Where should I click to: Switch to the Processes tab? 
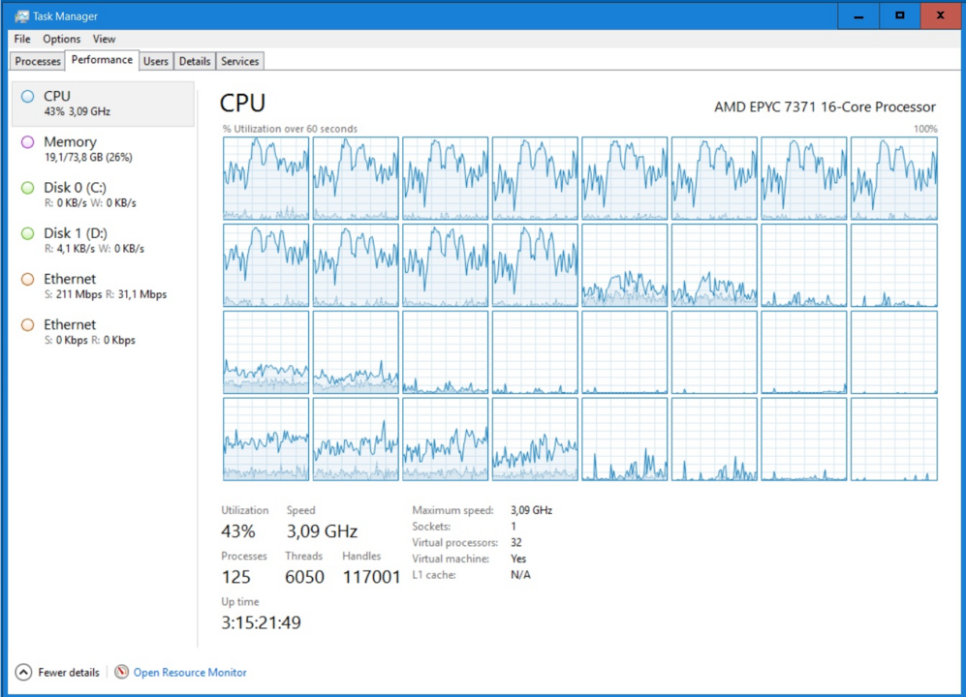[x=38, y=61]
